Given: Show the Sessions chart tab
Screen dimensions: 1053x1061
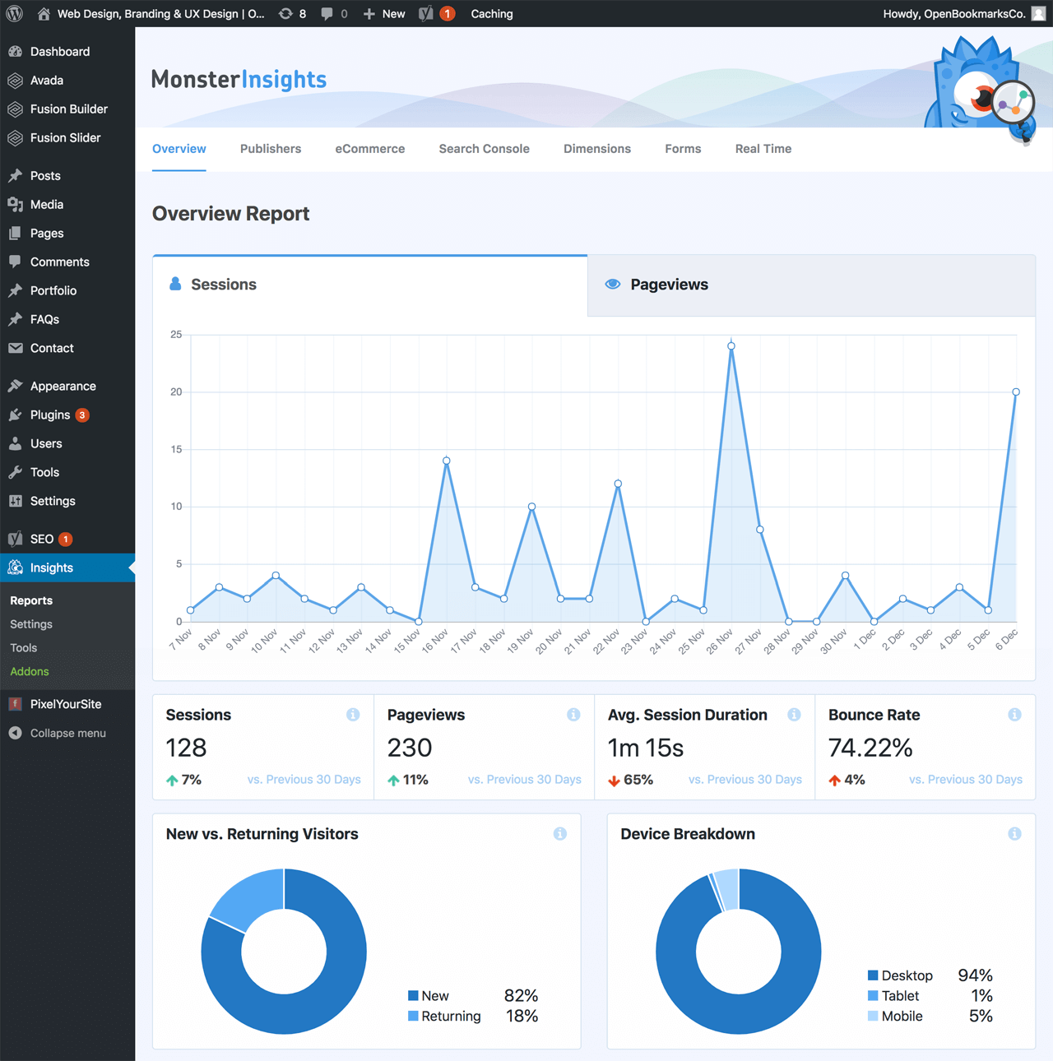Looking at the screenshot, I should coord(370,285).
